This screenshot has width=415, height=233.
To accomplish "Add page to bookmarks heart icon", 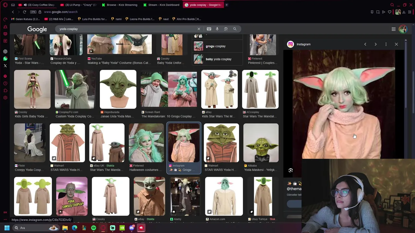I will click(389, 12).
